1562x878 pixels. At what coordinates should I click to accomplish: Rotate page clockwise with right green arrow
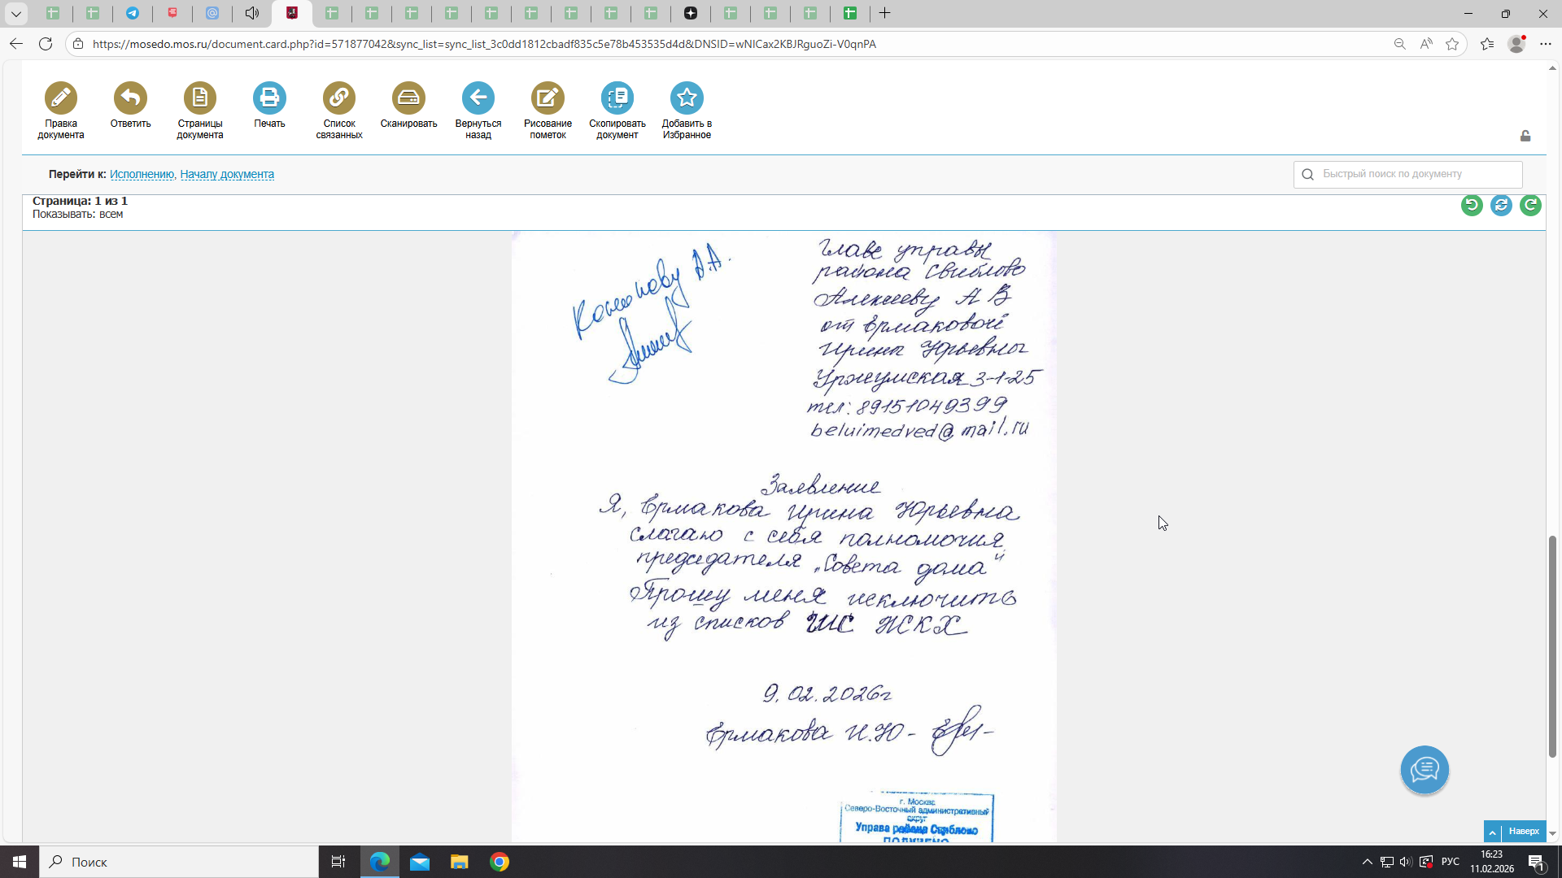1530,205
